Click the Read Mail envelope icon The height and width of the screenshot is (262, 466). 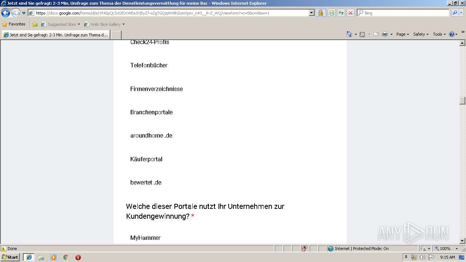pos(376,34)
